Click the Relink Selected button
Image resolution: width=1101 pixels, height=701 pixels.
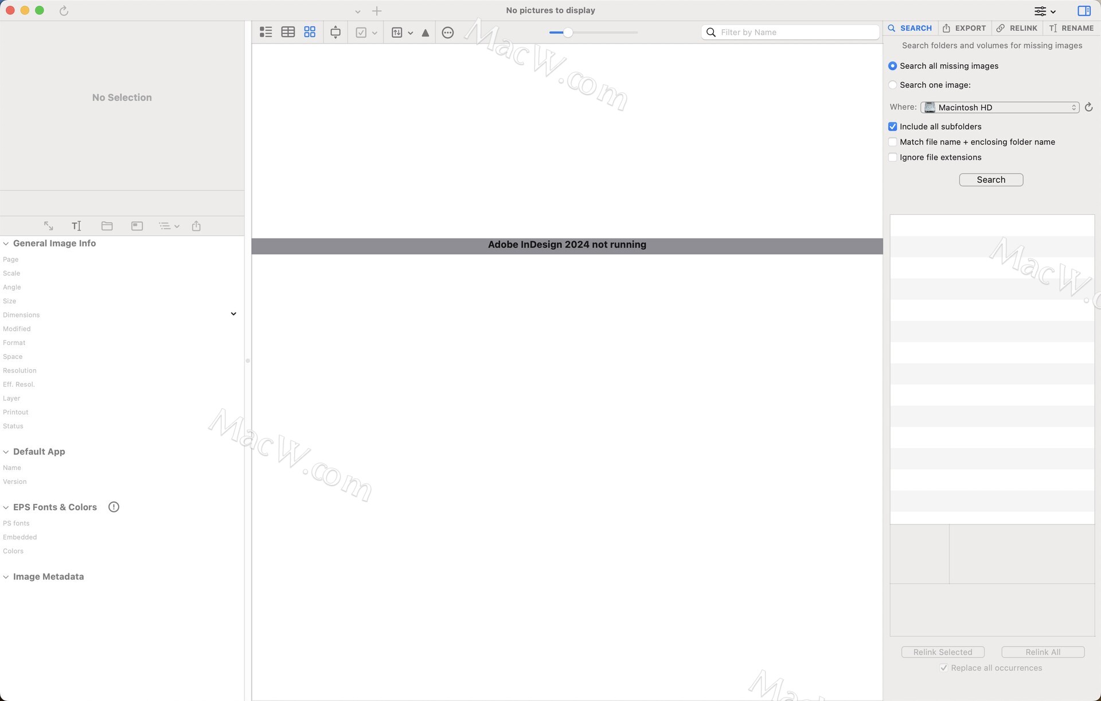(x=943, y=652)
